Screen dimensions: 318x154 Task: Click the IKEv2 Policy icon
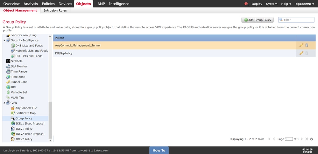click(x=13, y=139)
